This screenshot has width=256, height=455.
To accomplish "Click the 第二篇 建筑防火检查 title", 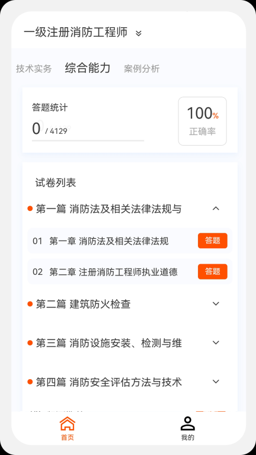I will pos(84,304).
